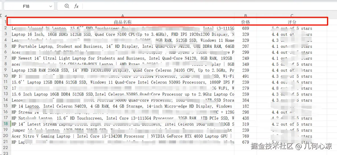Select row header 23
The height and width of the screenshot is (155, 337).
[5, 153]
